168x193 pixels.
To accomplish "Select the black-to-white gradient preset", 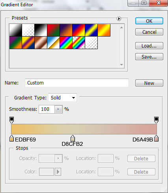I will pyautogui.click(x=41, y=30).
